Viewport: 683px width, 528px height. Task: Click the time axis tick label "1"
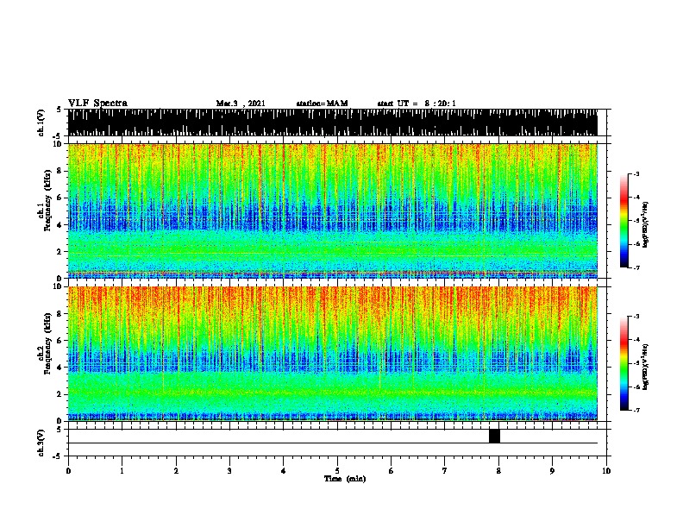(122, 471)
